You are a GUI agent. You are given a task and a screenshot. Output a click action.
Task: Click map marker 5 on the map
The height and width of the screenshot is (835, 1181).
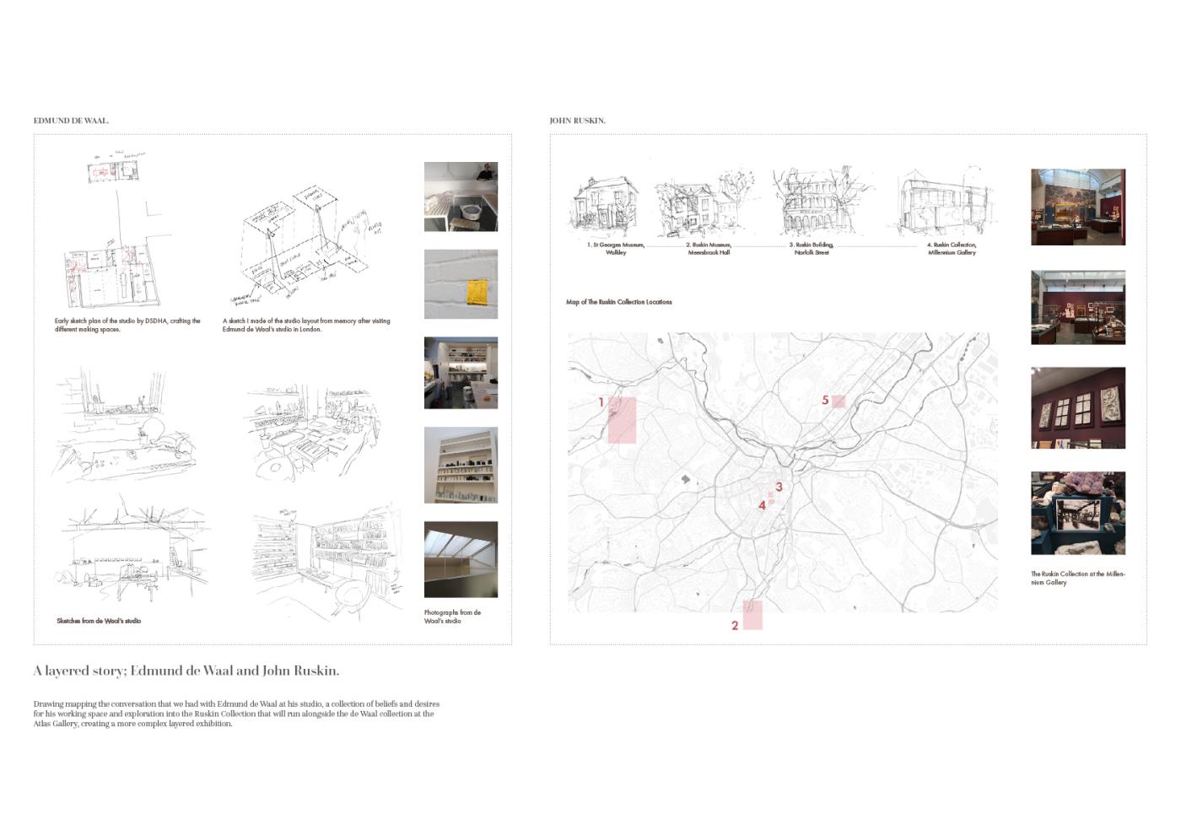pyautogui.click(x=838, y=401)
